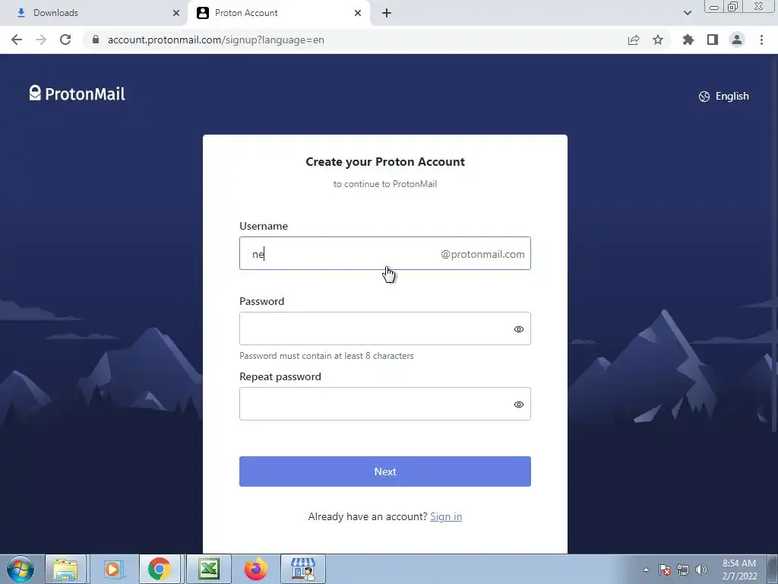
Task: Share this page via share icon
Action: (x=634, y=40)
